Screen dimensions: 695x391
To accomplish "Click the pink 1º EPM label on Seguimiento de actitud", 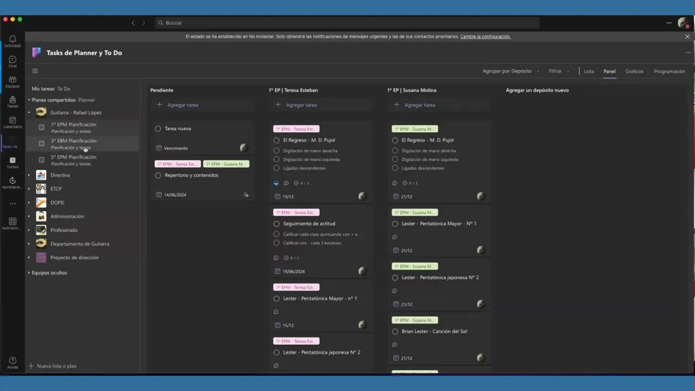I will click(296, 212).
